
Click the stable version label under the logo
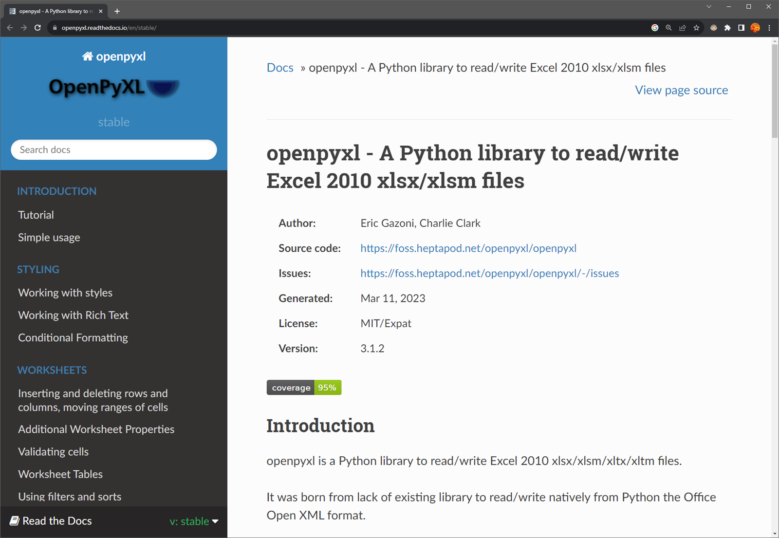114,122
